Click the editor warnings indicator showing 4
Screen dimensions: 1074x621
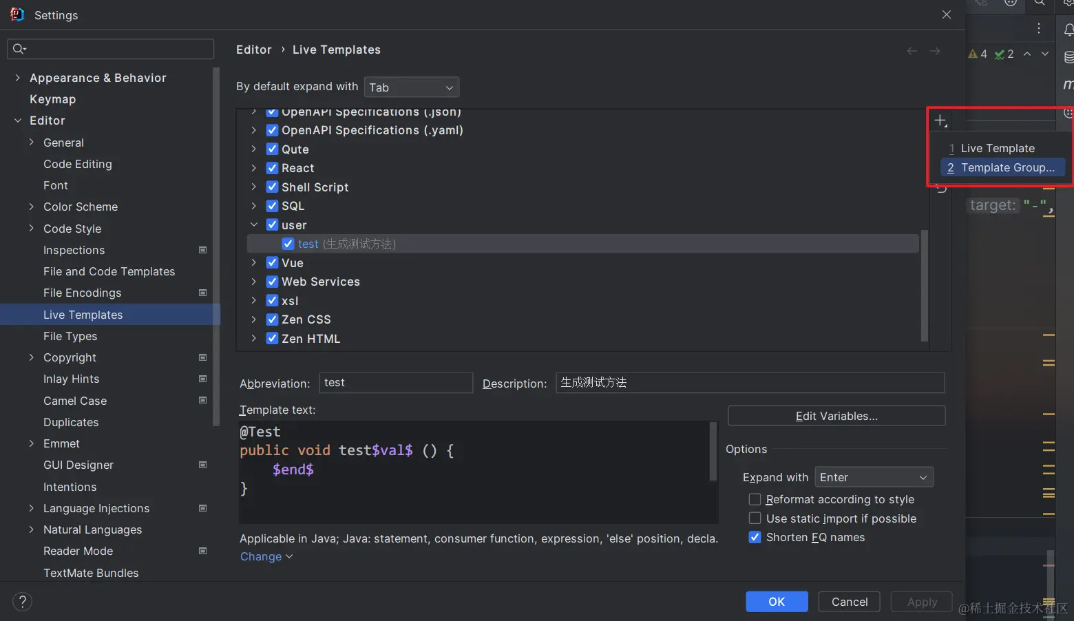(x=978, y=54)
